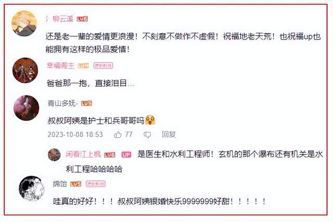The image size is (333, 222).
Task: Click the fan badge next to 绵饴
Action: [x=96, y=184]
